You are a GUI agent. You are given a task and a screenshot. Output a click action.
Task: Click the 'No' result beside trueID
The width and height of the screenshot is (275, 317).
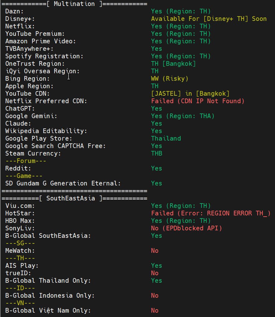tap(154, 273)
